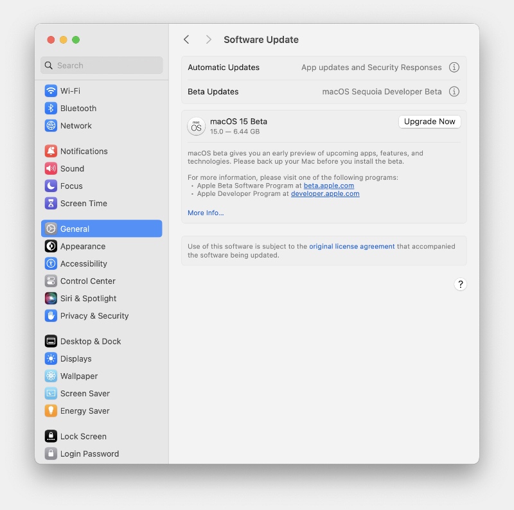Select Lock Screen in the sidebar
This screenshot has height=510, width=514.
(83, 437)
